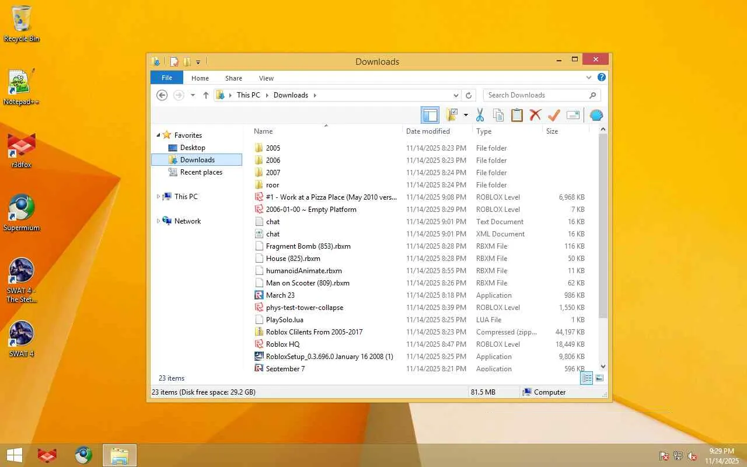Expand the Network tree node
Screen dimensions: 747x467
pos(158,221)
